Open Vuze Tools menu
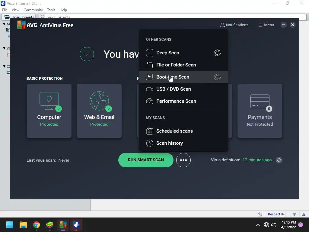Screen dimensions: 309x232 [51, 10]
